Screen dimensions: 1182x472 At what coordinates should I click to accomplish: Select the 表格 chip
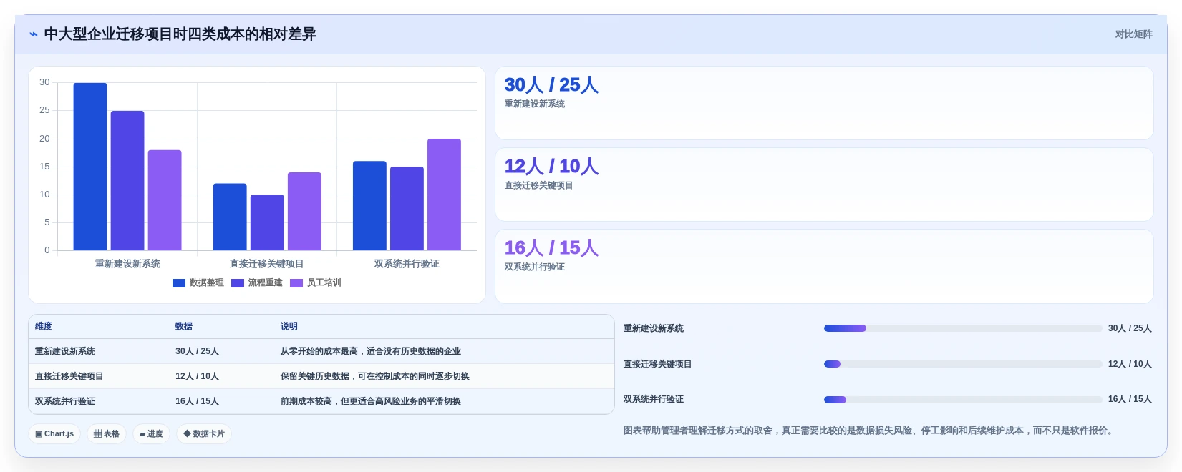point(107,434)
